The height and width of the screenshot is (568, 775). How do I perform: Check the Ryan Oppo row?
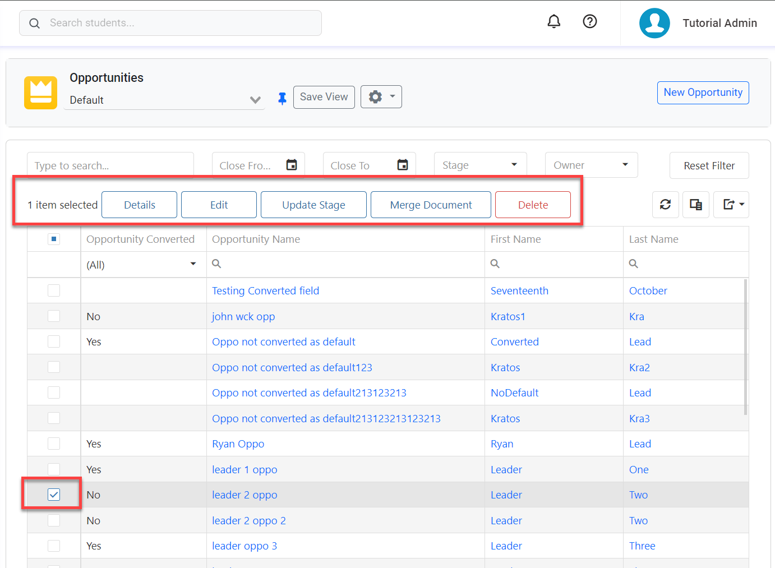pos(54,444)
